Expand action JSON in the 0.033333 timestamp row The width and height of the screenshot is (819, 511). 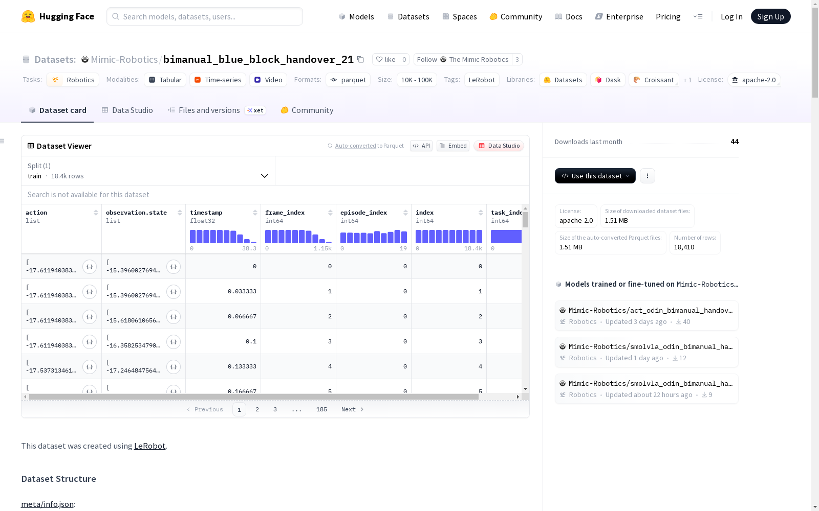[90, 291]
